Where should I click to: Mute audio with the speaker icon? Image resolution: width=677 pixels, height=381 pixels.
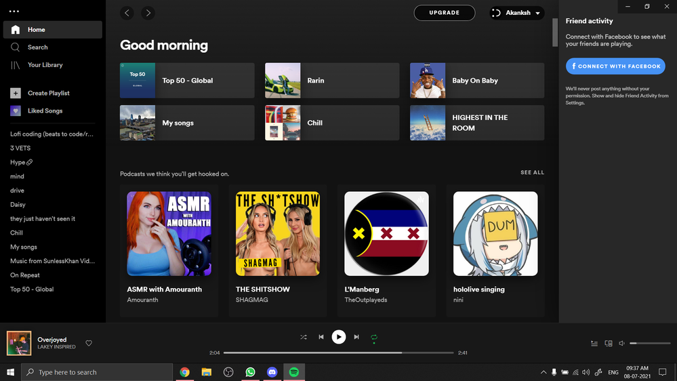pos(621,344)
